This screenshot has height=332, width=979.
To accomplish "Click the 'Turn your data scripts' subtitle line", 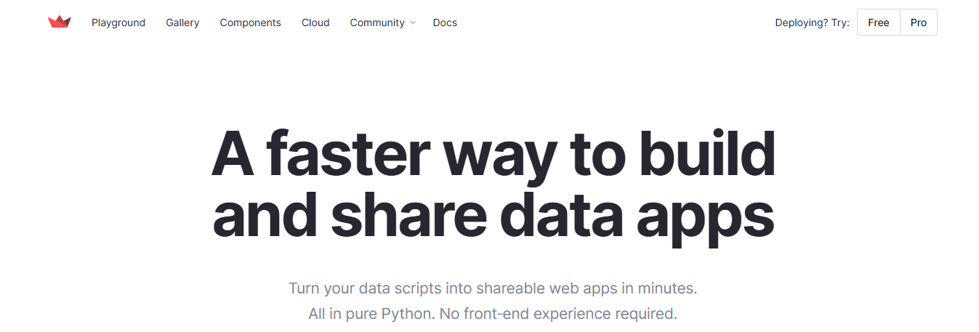I will coord(493,288).
